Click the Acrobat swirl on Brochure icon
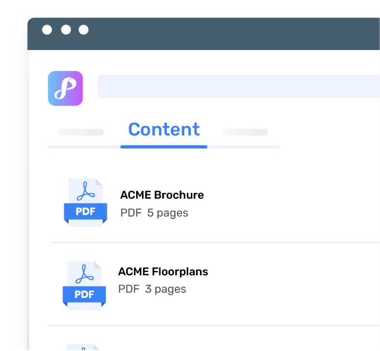Screen dimensions: 380x351 pos(85,191)
